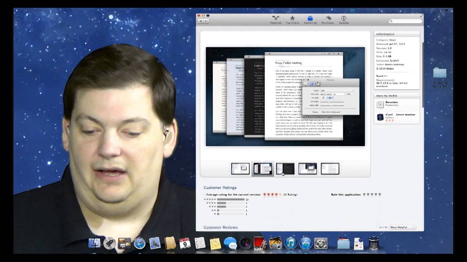Screen dimensions: 467x262
Task: Select the first app screenshot thumbnail
Action: (x=240, y=168)
